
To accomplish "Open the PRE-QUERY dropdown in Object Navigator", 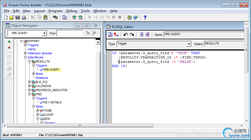I will pos(44,33).
